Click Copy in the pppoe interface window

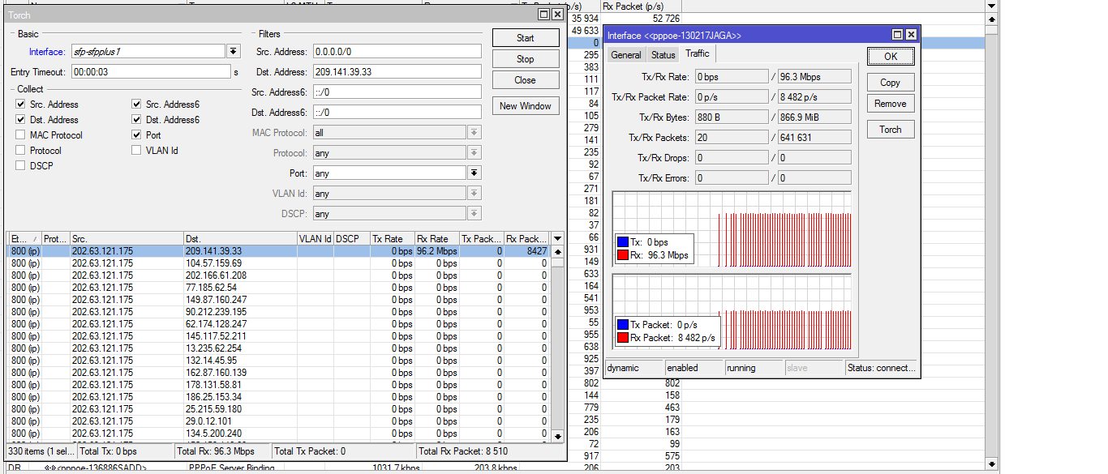891,83
